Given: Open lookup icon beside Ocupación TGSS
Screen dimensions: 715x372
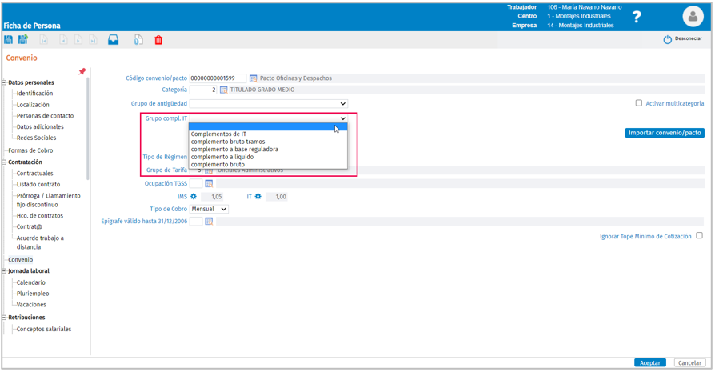Looking at the screenshot, I should click(x=209, y=184).
